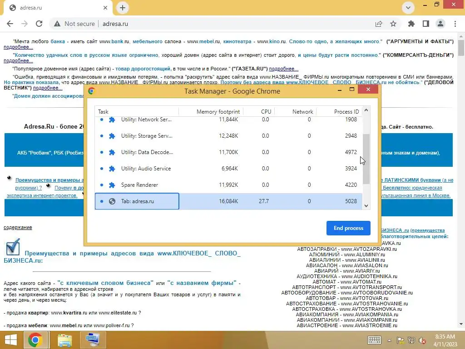Select Utility: Storage Service row
This screenshot has height=349, width=465.
coord(228,135)
